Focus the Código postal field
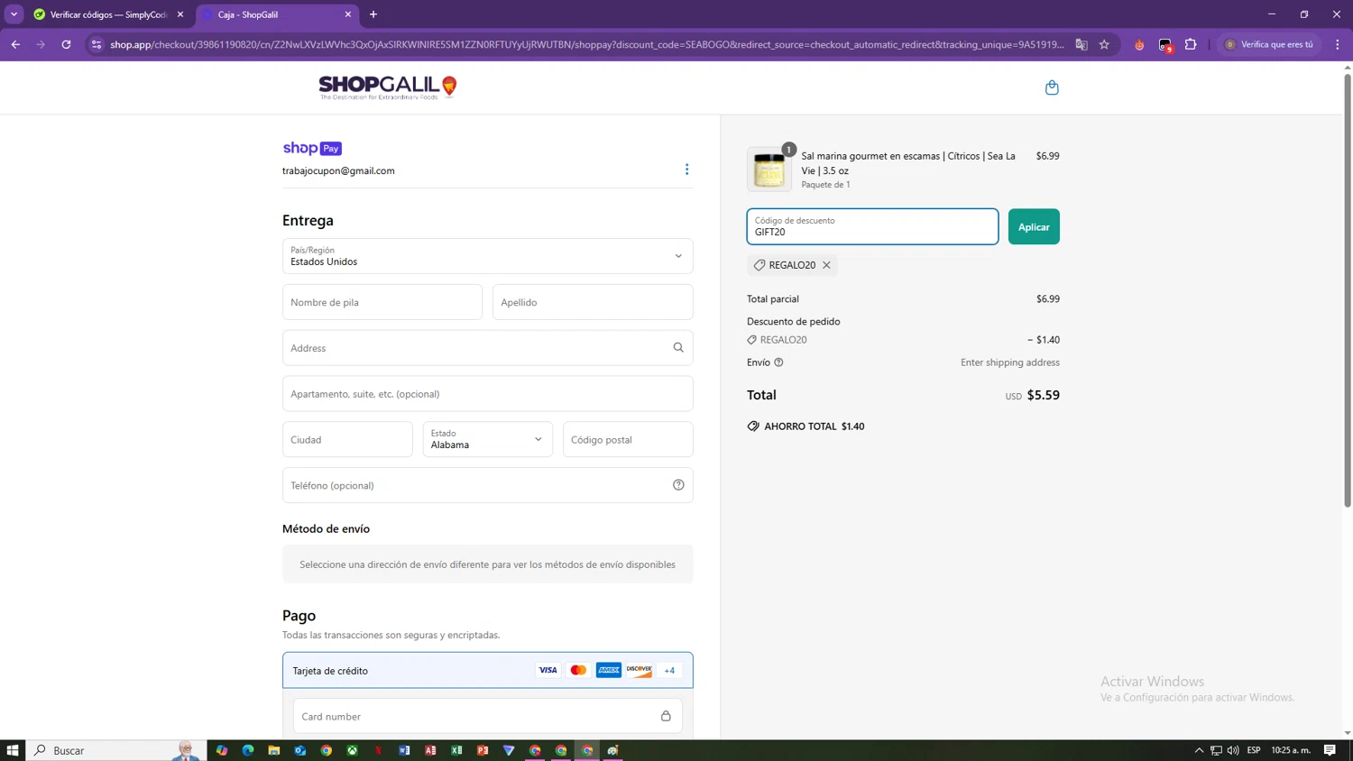This screenshot has height=761, width=1353. pos(628,439)
